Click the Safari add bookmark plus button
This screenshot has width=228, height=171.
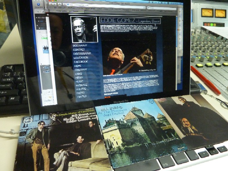tap(64, 4)
